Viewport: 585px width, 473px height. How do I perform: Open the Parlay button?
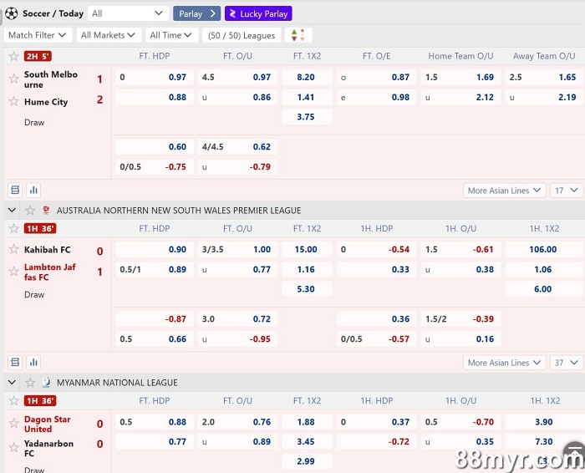tap(196, 14)
